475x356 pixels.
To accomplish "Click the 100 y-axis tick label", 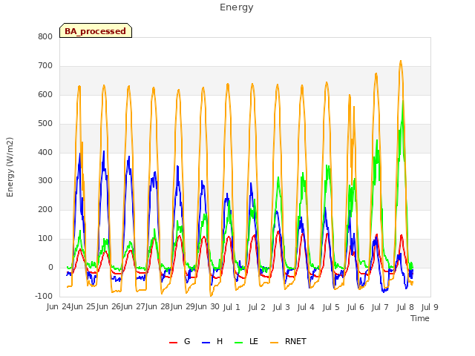I will (45, 239).
